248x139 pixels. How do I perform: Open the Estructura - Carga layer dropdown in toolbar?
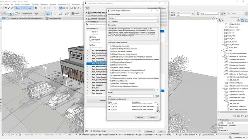click(x=33, y=14)
